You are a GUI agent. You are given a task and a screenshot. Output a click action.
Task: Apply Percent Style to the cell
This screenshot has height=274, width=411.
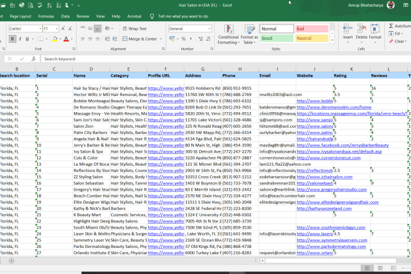184,39
